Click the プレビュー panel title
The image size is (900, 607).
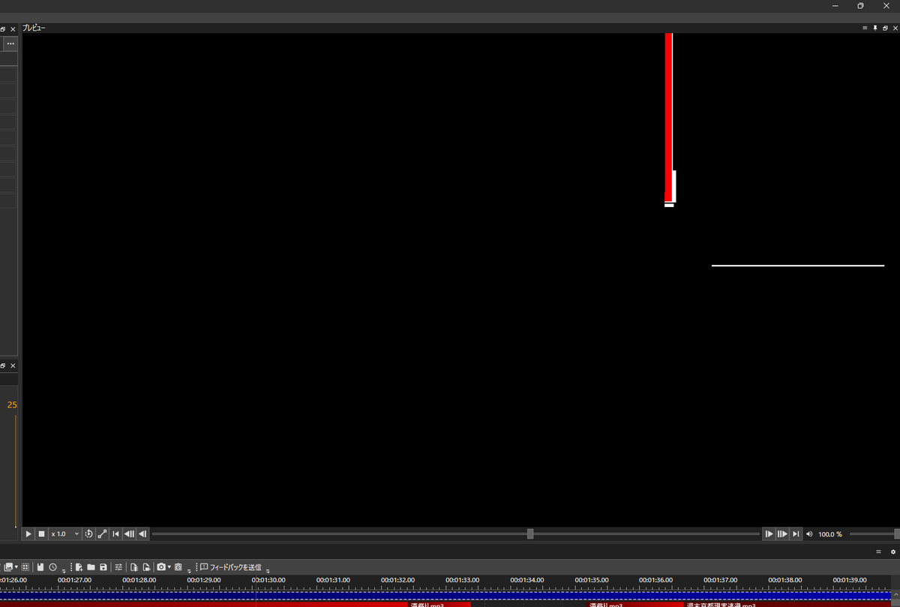(34, 28)
